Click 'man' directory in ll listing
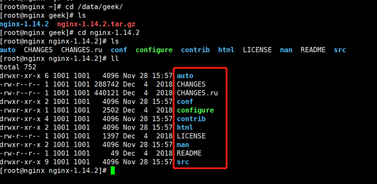The width and height of the screenshot is (377, 184). coord(183,145)
